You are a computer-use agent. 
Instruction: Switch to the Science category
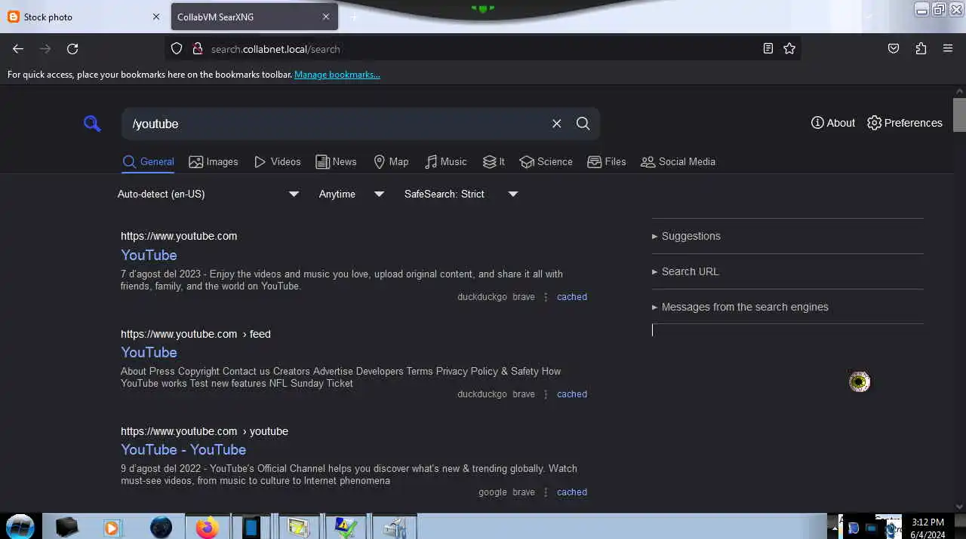click(x=546, y=161)
